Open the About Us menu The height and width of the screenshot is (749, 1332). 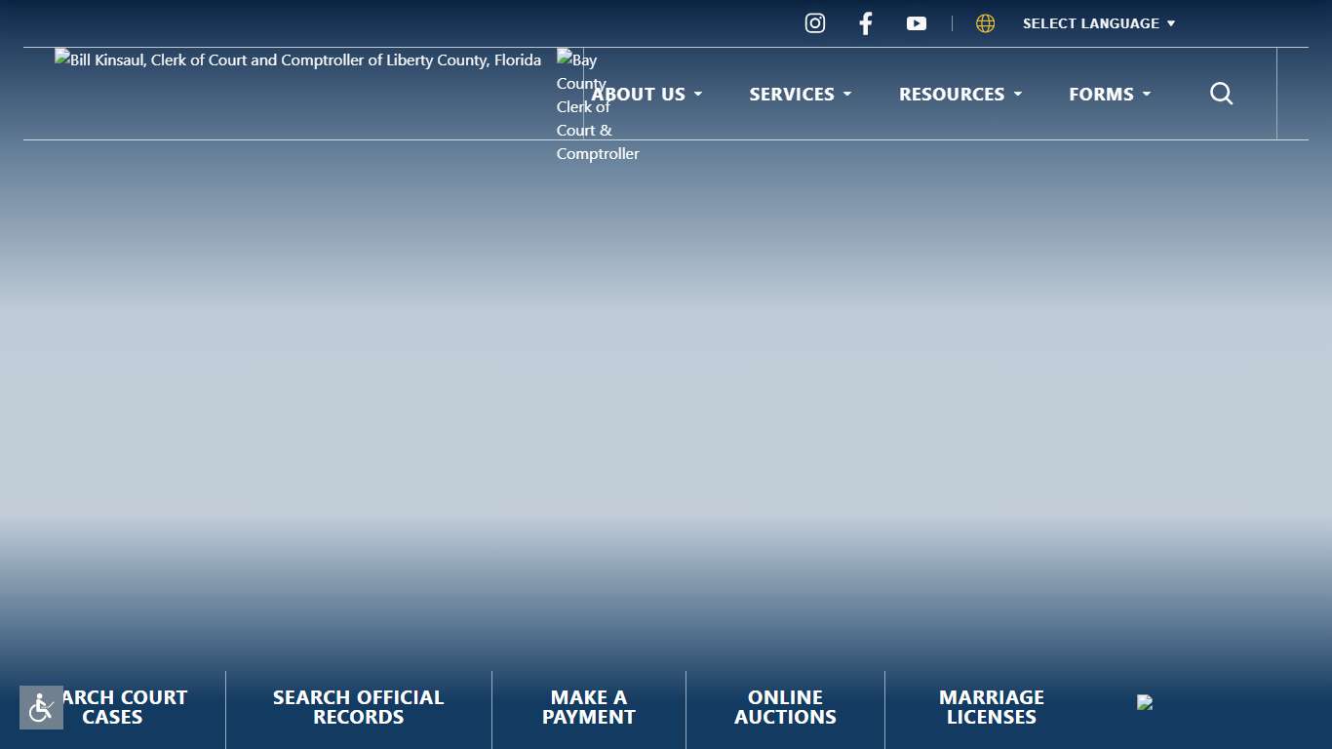coord(646,95)
